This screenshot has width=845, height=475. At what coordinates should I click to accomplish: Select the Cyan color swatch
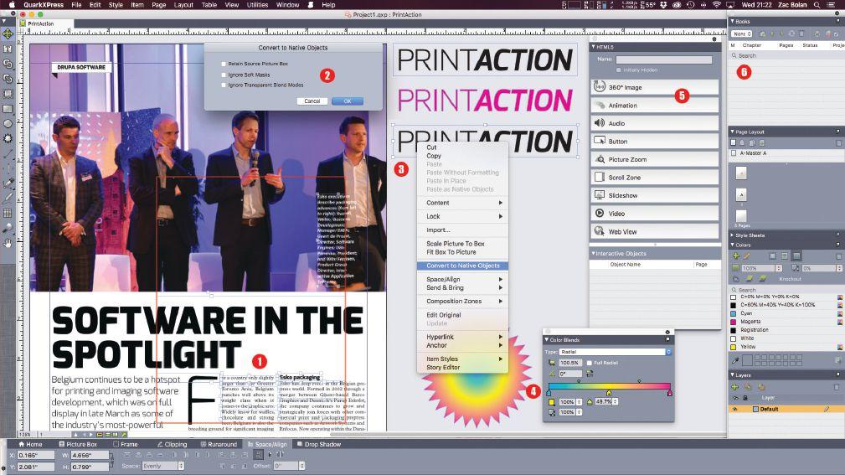click(x=733, y=313)
